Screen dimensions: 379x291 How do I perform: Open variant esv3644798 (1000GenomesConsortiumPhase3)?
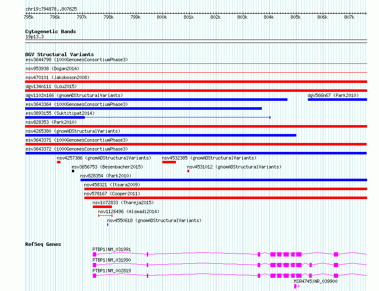click(77, 60)
